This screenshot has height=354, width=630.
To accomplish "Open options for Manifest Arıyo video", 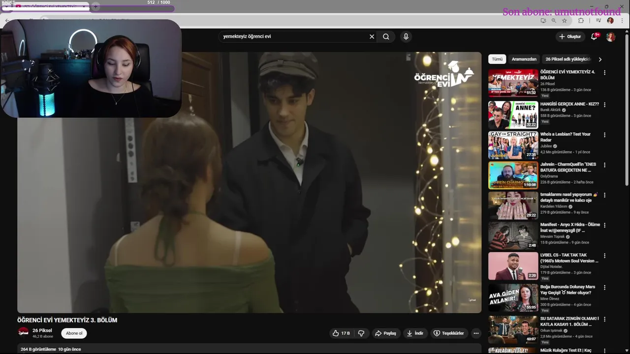I will click(605, 225).
